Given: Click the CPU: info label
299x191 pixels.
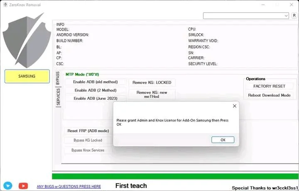Looking at the screenshot, I should [x=192, y=29].
